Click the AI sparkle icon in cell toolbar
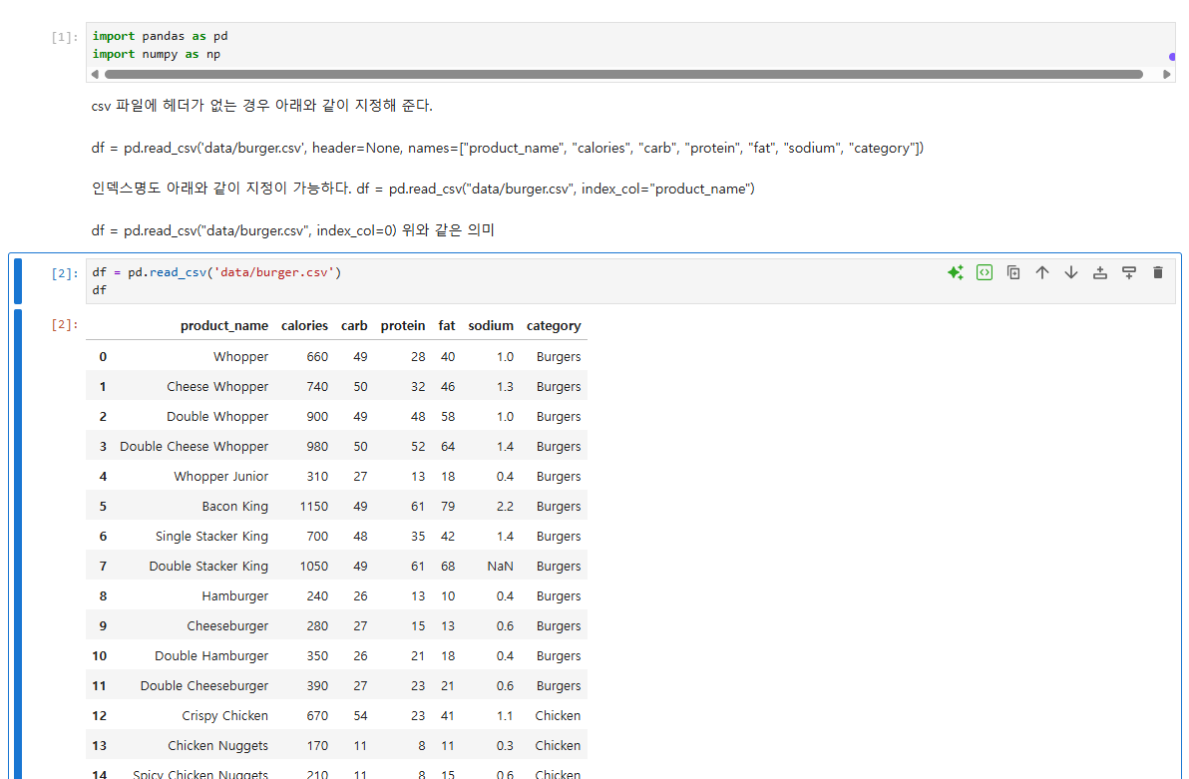The height and width of the screenshot is (779, 1189). [956, 272]
